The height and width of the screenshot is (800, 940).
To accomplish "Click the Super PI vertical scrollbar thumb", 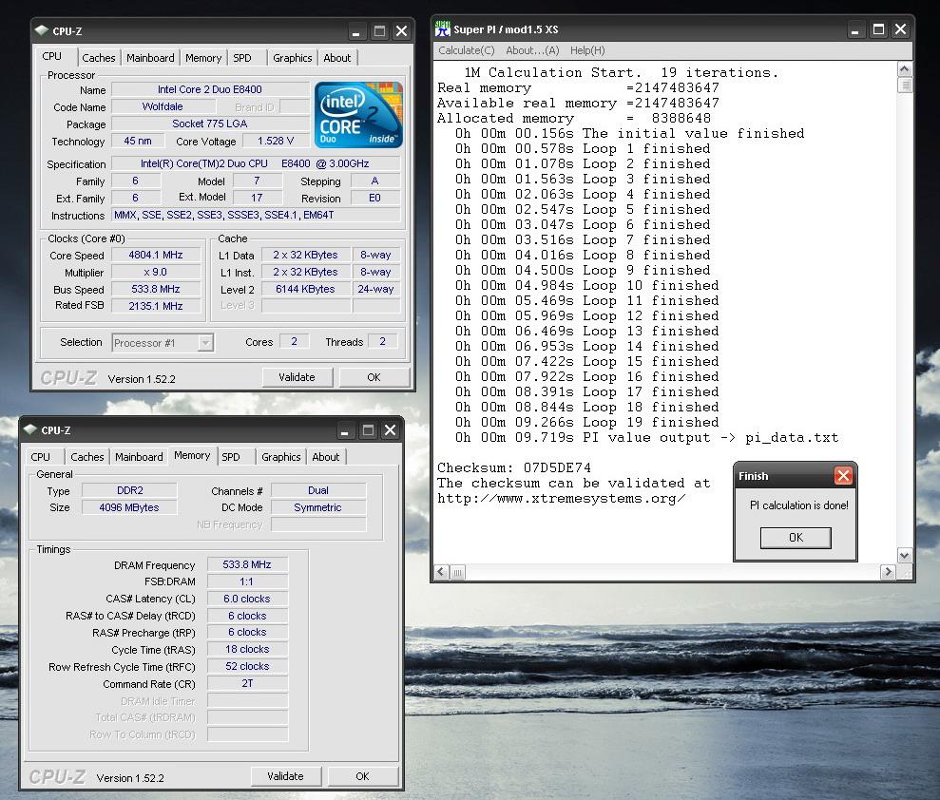I will (x=905, y=86).
